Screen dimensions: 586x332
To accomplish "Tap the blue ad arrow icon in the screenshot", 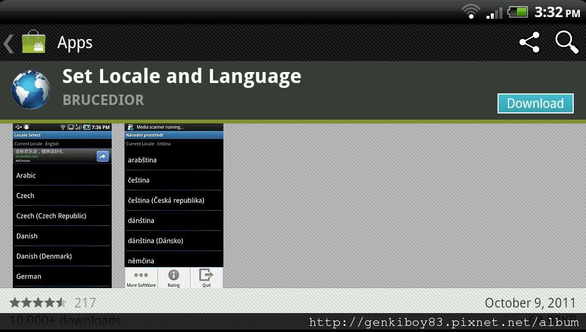I will point(103,156).
